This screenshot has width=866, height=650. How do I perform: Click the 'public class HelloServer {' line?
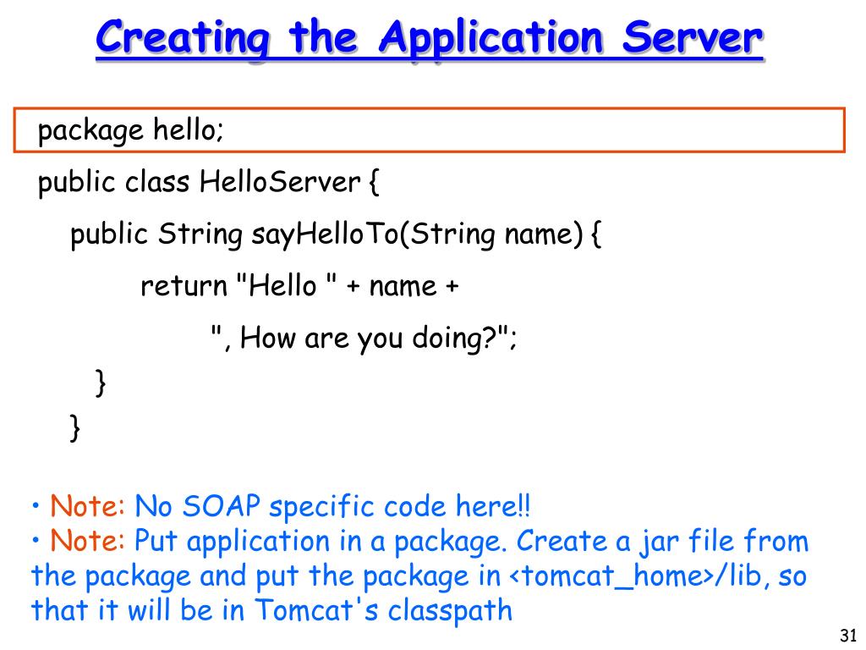tap(209, 183)
